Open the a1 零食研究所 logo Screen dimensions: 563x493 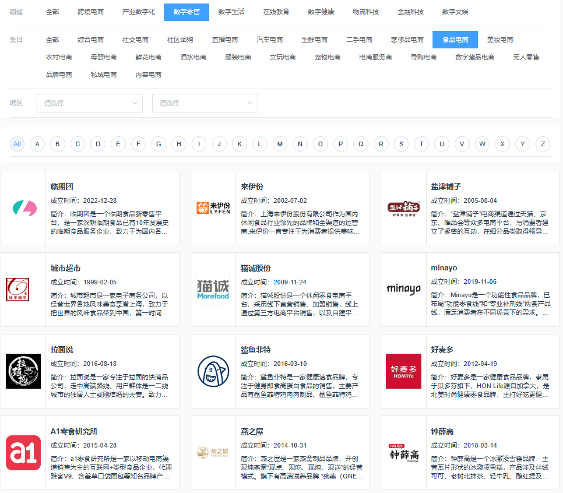[23, 453]
